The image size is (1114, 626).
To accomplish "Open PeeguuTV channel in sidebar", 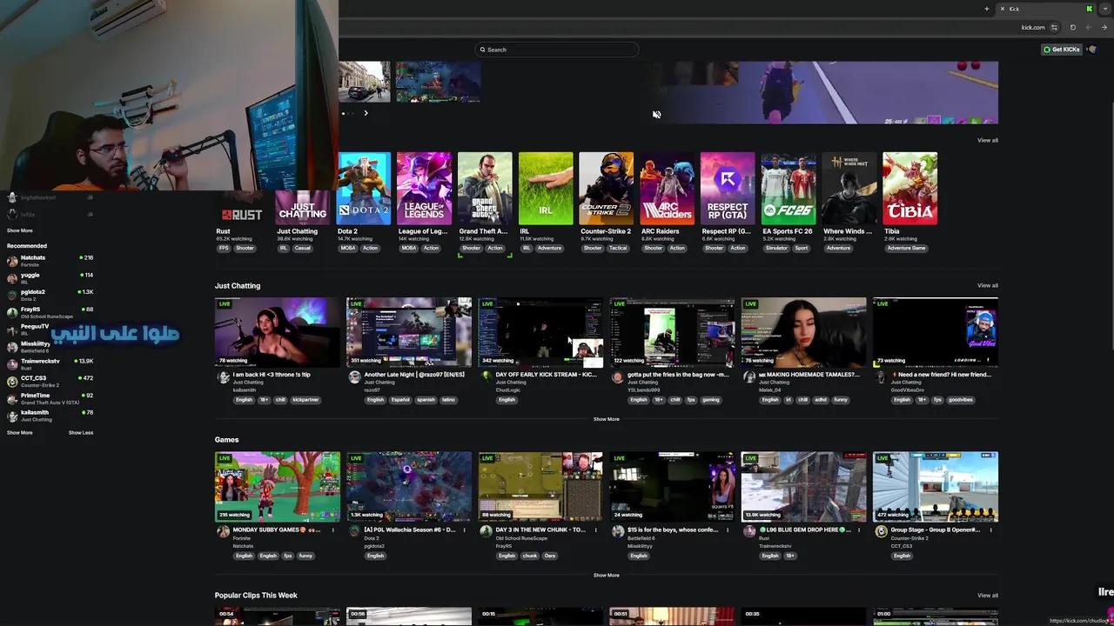I will 50,330.
